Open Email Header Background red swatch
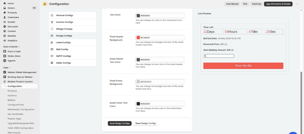Viewport: 304px width, 134px height. point(138,38)
